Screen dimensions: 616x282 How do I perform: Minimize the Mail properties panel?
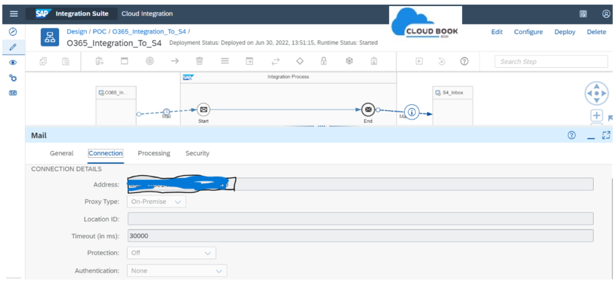click(591, 137)
